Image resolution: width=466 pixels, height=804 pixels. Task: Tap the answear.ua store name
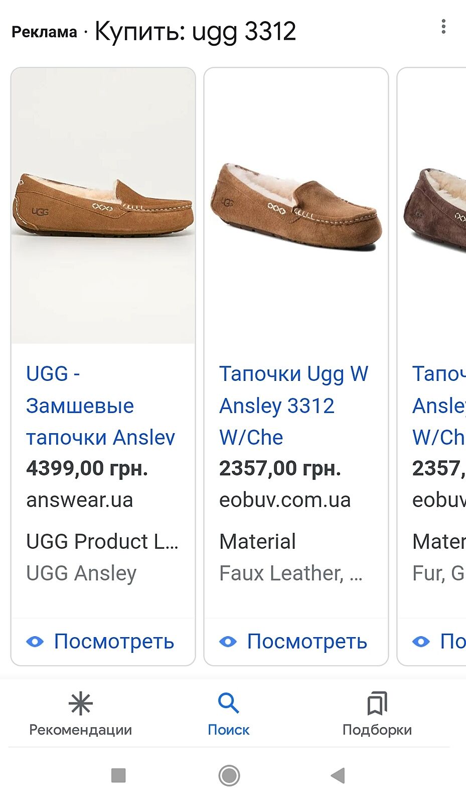(79, 500)
